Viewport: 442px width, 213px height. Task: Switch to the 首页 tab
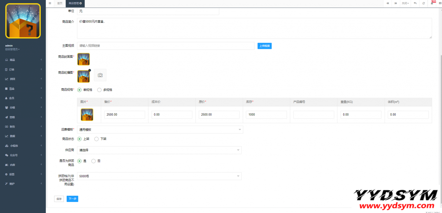click(x=60, y=3)
